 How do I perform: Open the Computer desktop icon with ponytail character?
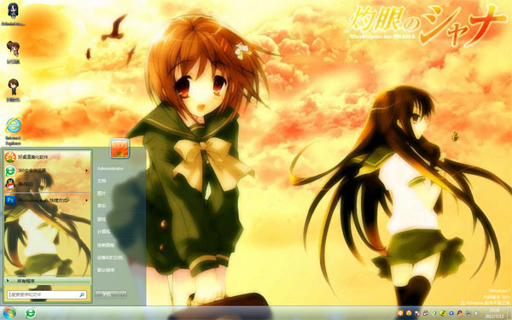(13, 52)
